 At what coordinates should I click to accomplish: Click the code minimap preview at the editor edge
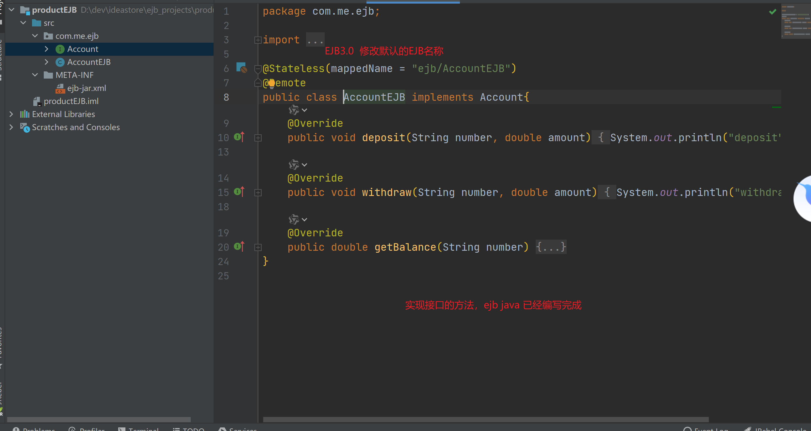[x=796, y=21]
